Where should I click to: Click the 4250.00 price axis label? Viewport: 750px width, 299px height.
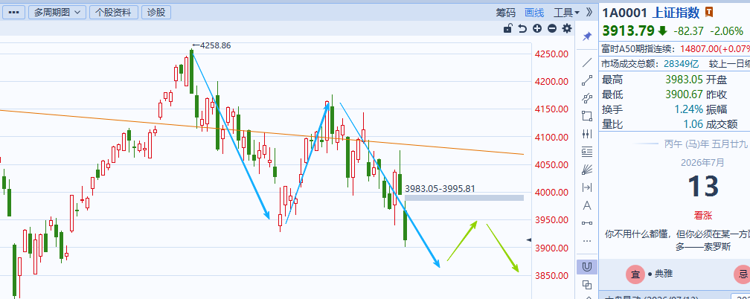pos(552,54)
